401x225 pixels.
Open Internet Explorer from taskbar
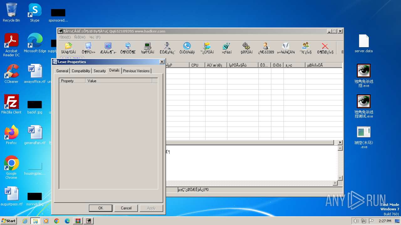[x=25, y=221]
